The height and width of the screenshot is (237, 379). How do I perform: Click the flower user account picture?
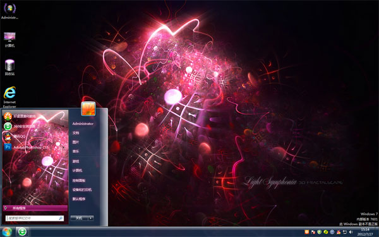(88, 109)
